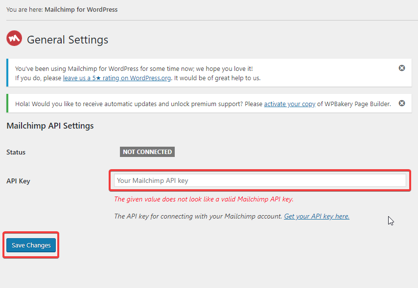Select the Mailchimp for WordPress breadcrumb
The height and width of the screenshot is (288, 418).
[81, 10]
